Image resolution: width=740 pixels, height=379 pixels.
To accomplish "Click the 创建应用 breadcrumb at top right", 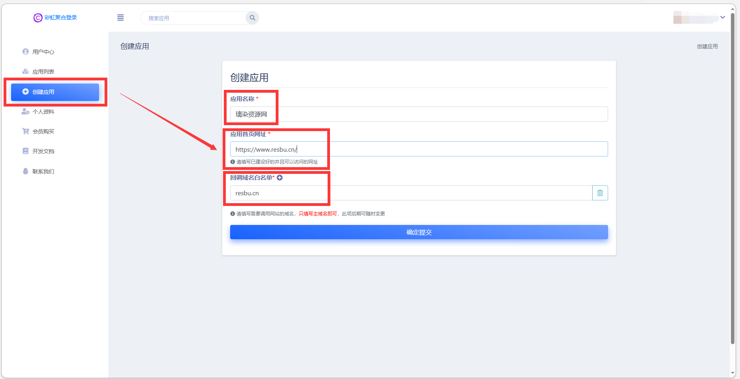I will (708, 46).
